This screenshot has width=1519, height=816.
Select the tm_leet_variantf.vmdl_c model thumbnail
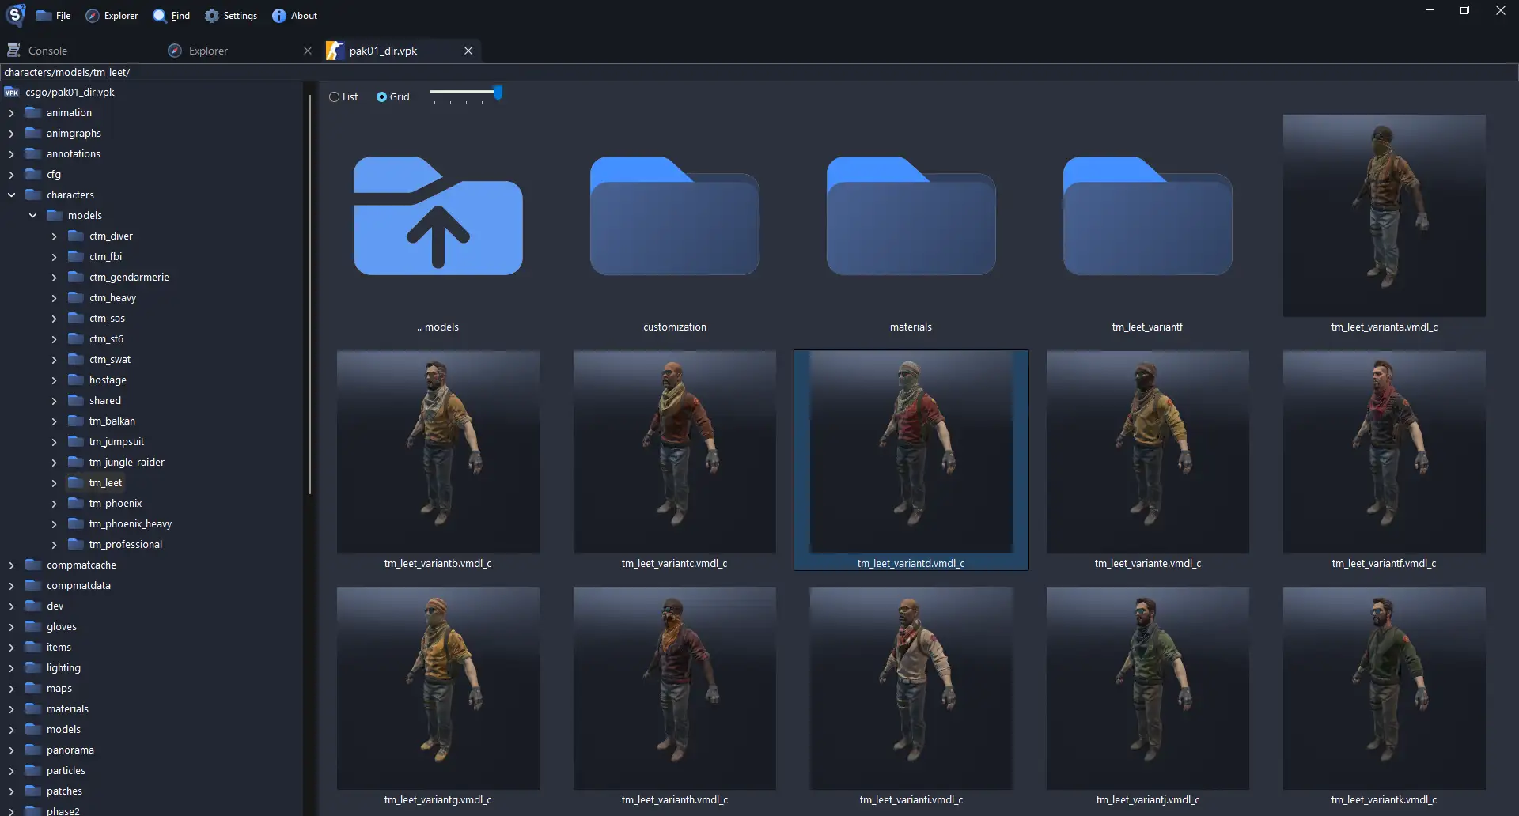(1384, 452)
